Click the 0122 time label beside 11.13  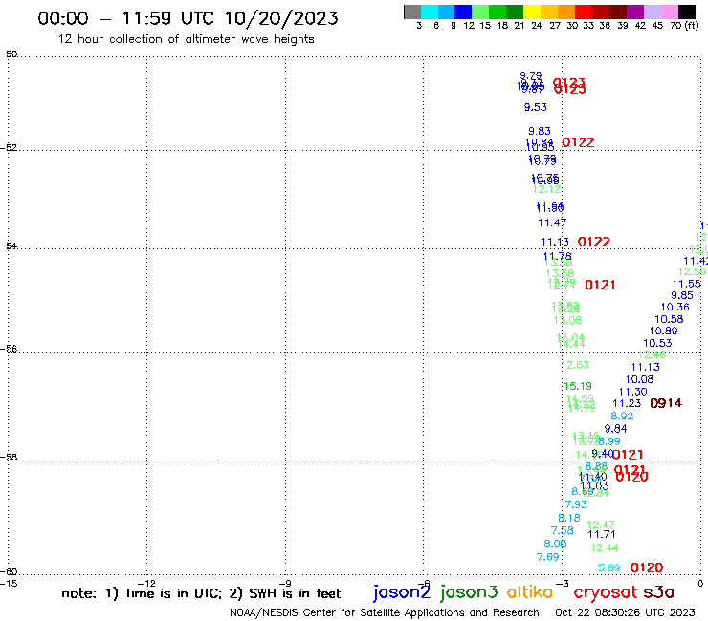(594, 242)
